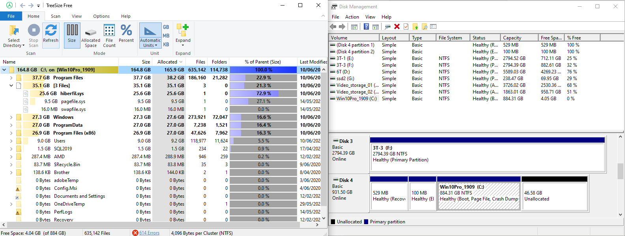
Task: Click Forward arrow in Disk Management toolbar
Action: pos(342,26)
